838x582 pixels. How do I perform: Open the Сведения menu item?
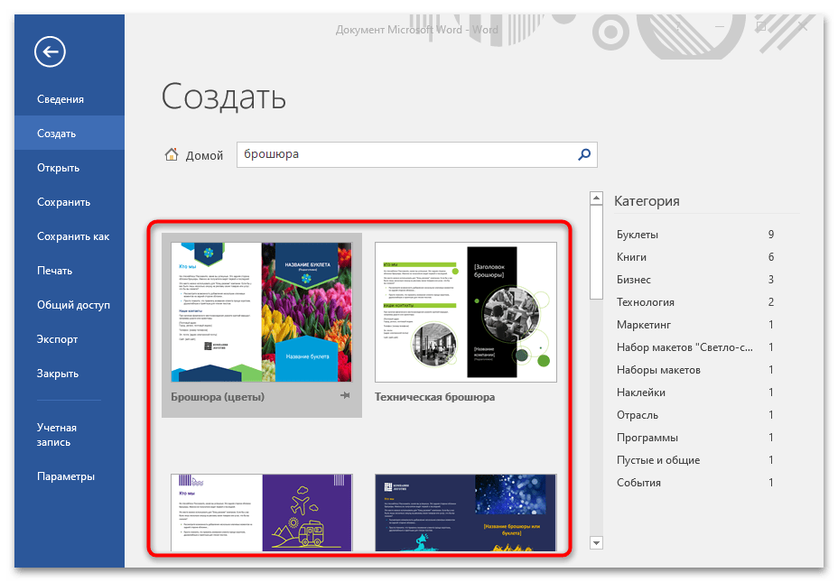coord(61,99)
